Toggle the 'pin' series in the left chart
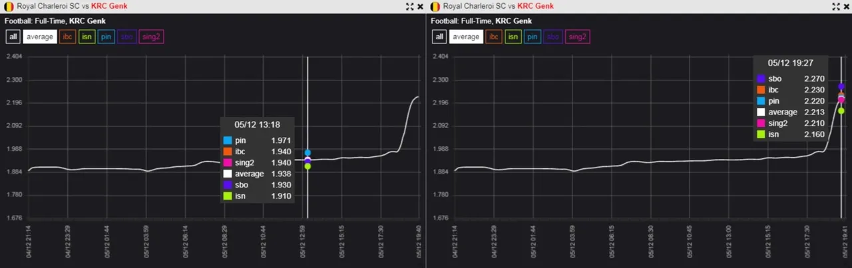 106,37
